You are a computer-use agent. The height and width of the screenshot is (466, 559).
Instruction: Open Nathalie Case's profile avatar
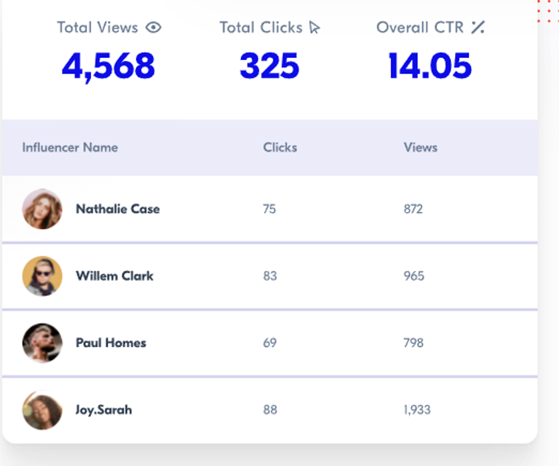(x=42, y=209)
